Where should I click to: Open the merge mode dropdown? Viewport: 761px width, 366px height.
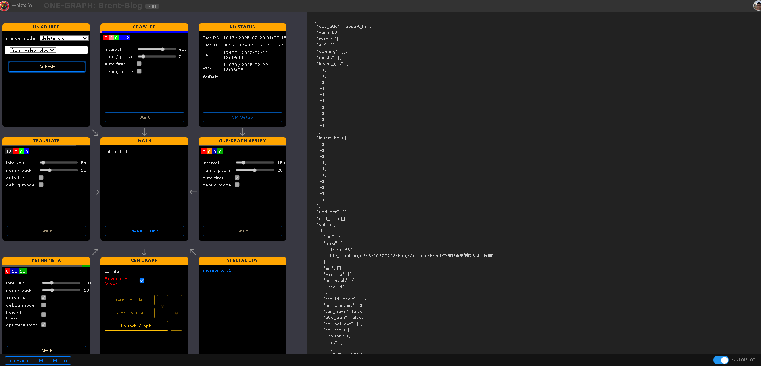click(64, 38)
